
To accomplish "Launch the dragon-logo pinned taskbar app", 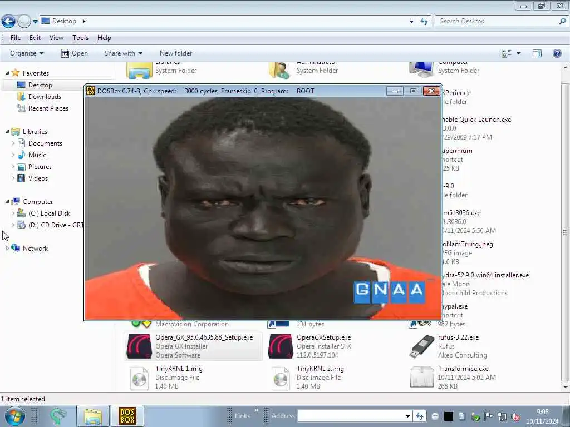I will pos(57,416).
